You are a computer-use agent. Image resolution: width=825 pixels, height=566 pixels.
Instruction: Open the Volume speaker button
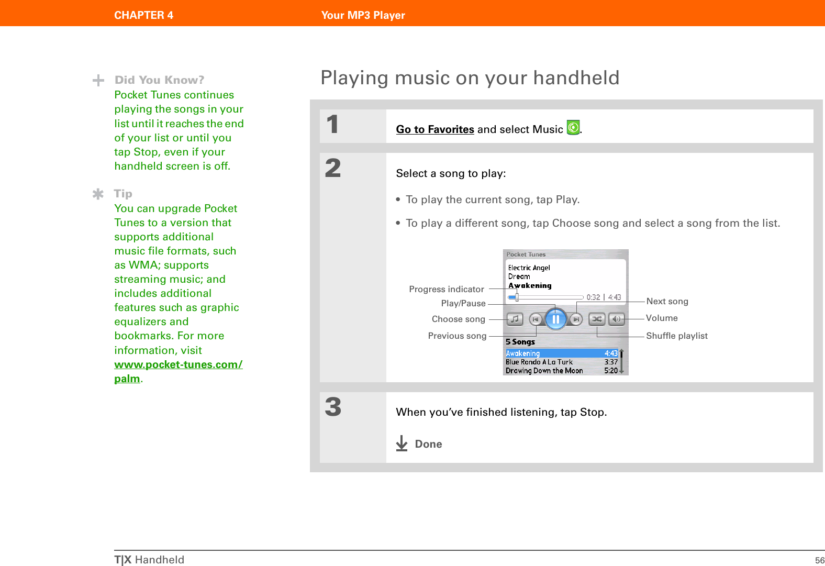(x=617, y=319)
